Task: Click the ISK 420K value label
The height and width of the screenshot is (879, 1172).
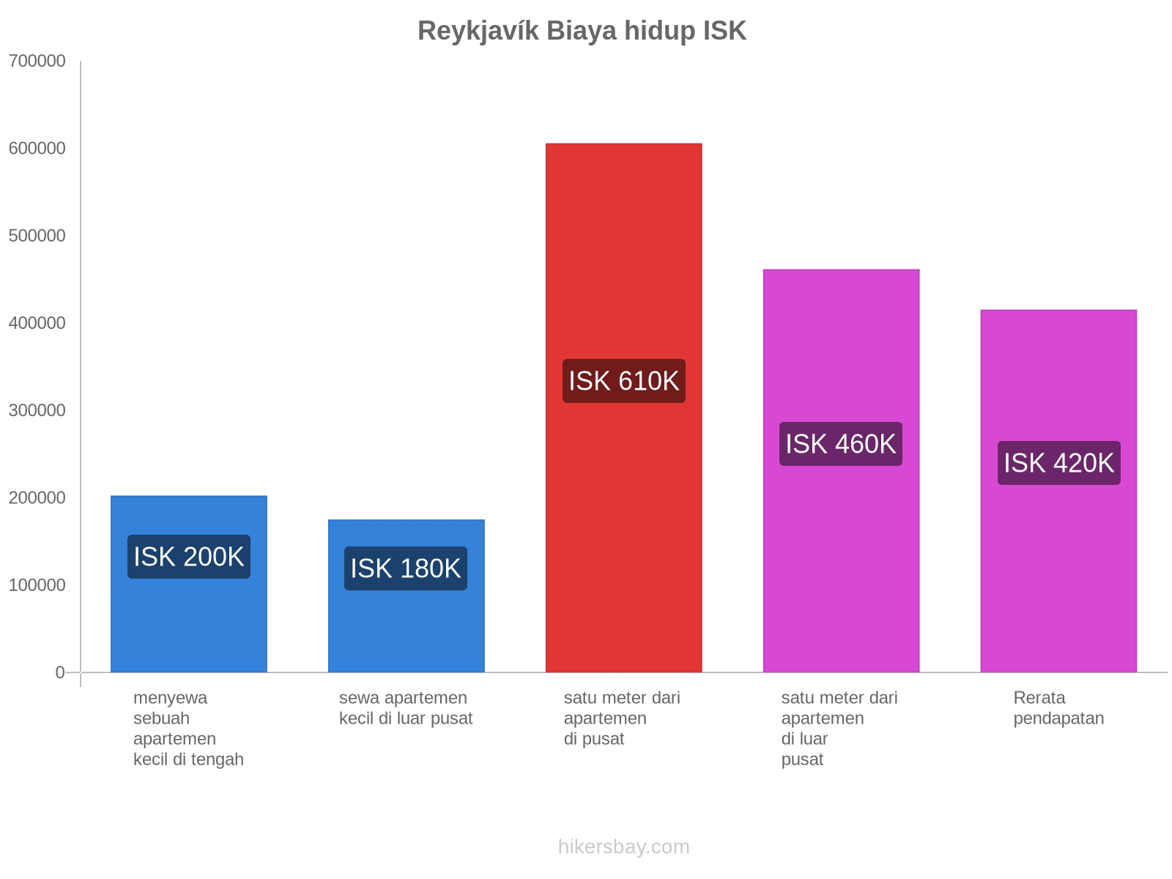Action: click(x=1059, y=463)
